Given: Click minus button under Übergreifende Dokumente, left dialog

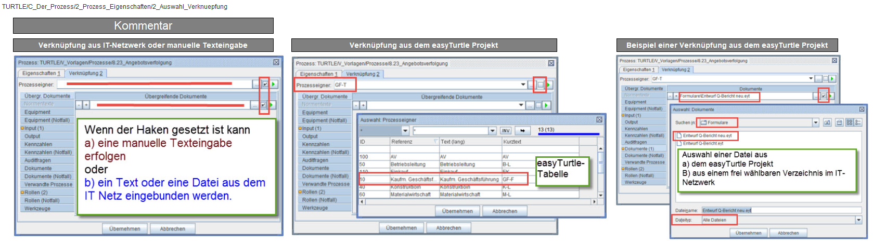Looking at the screenshot, I should coord(79,105).
